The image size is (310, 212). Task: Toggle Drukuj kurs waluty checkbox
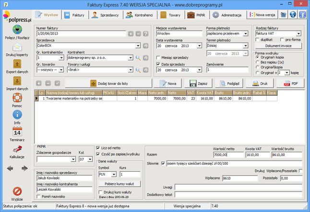[x=100, y=192]
